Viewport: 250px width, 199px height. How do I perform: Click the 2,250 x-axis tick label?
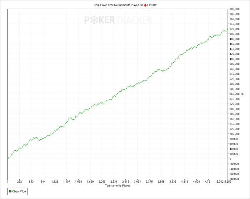pos(102,182)
